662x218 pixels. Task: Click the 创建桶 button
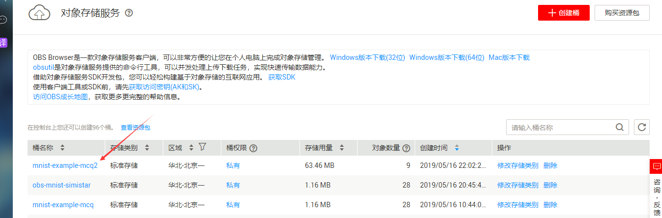(x=564, y=13)
